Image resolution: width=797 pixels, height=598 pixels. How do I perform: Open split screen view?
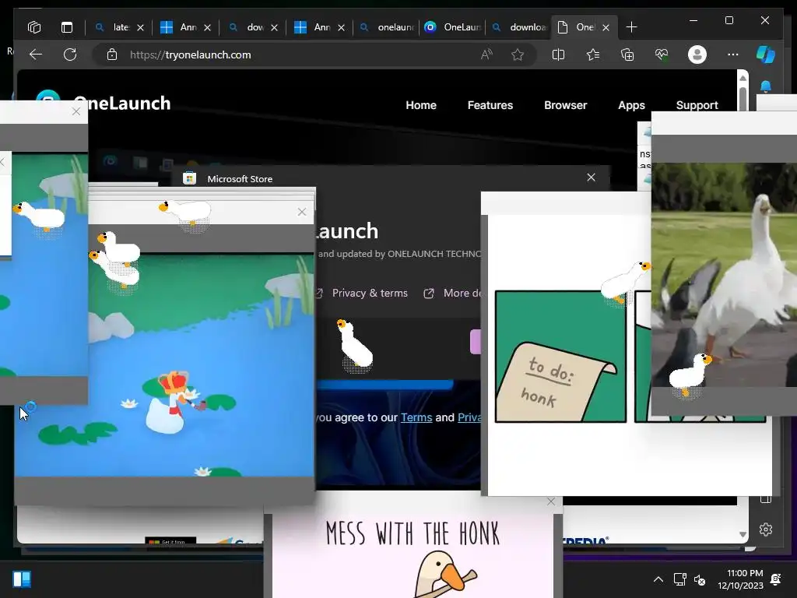(x=558, y=55)
